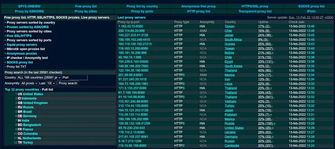Click proxy 119.15.95.158:8080

coord(132,145)
